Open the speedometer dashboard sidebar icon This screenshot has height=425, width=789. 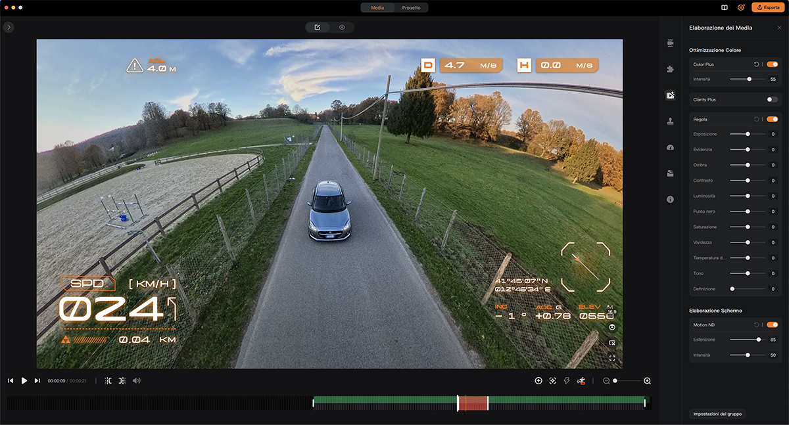click(670, 147)
